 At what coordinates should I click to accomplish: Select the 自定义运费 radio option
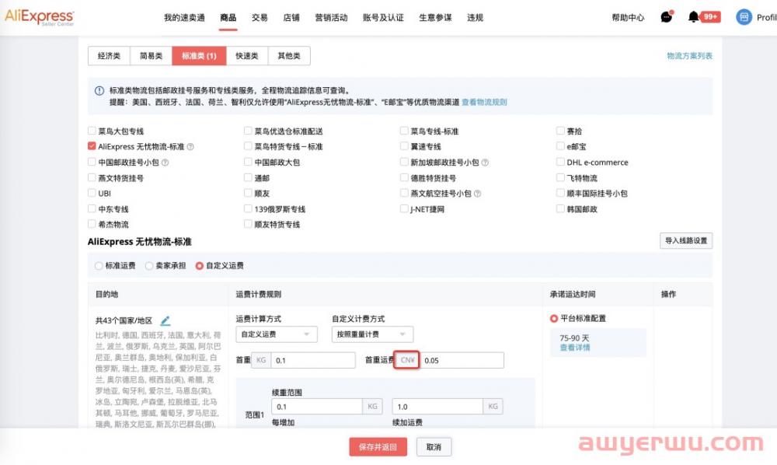199,266
